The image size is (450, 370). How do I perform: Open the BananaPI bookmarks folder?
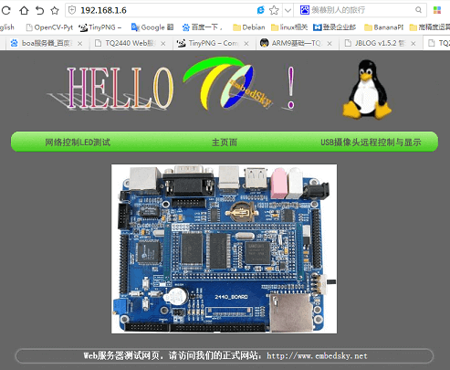click(x=383, y=27)
